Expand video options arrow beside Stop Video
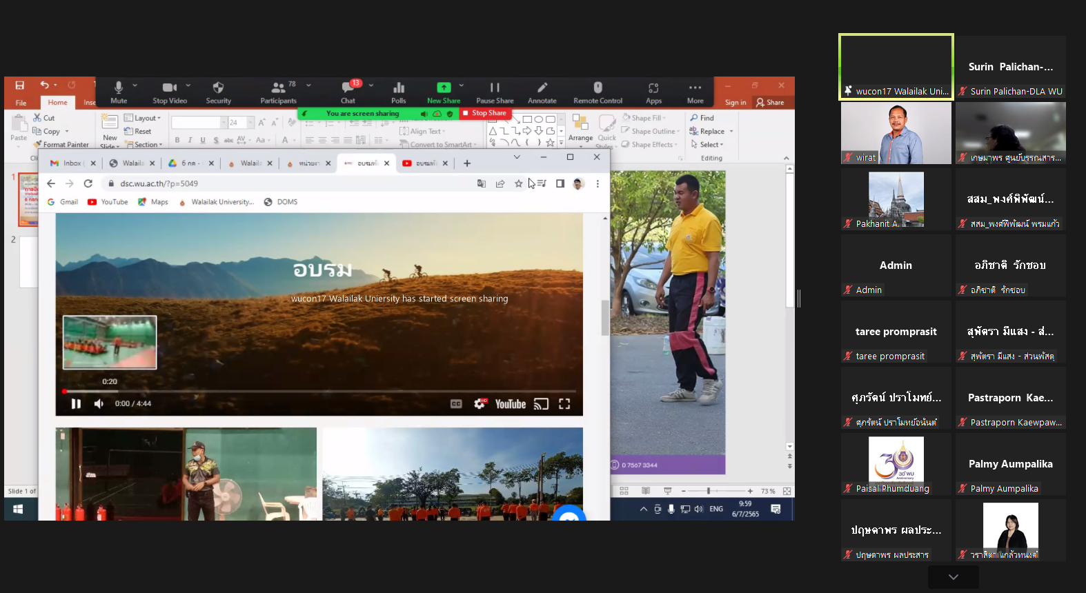The height and width of the screenshot is (593, 1086). (188, 86)
